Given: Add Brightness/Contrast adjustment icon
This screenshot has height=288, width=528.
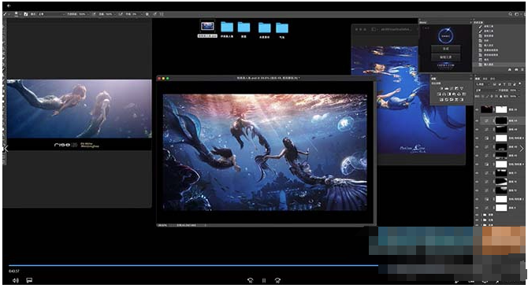Looking at the screenshot, I should tap(441, 88).
